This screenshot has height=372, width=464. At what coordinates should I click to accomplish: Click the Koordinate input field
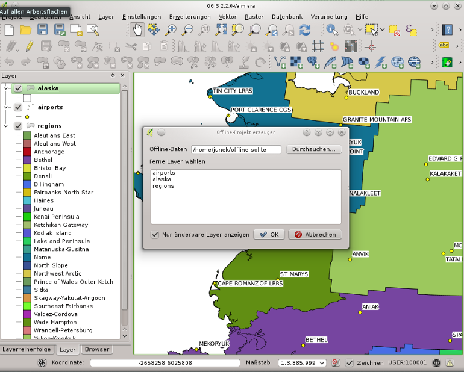[165, 363]
